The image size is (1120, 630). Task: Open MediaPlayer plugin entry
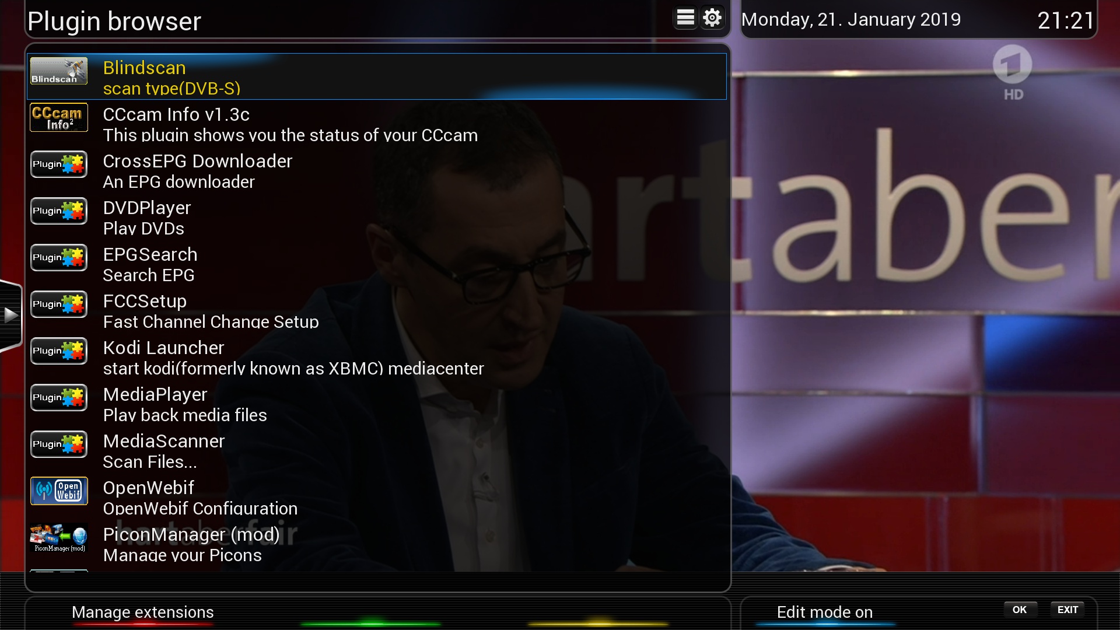(377, 403)
